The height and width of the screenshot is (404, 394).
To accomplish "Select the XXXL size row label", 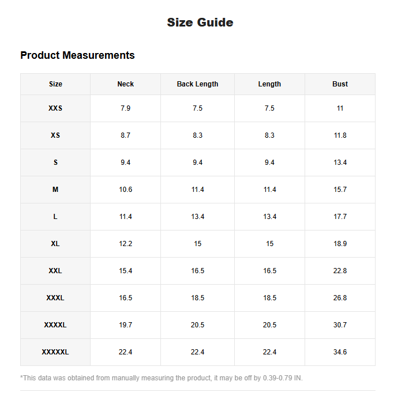I will click(x=55, y=298).
